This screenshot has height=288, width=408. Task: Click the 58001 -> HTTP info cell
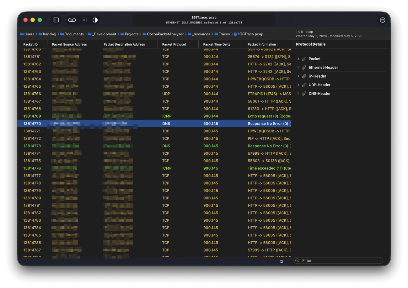coord(269,101)
